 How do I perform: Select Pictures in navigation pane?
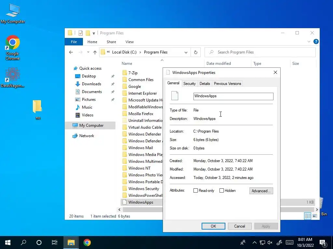tap(88, 100)
